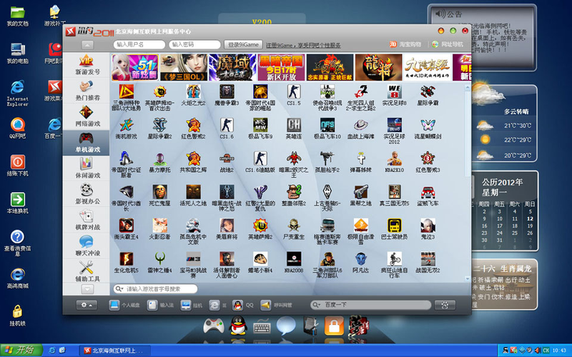Click the game list scrollbar down arrow
572x357 pixels.
click(468, 278)
